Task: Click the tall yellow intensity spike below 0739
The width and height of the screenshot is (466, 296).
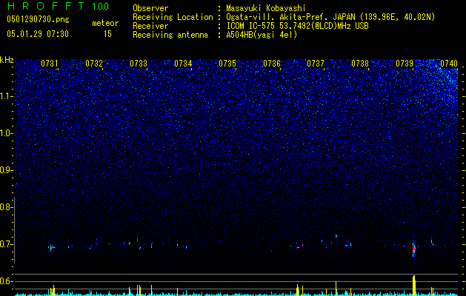Action: click(x=413, y=285)
